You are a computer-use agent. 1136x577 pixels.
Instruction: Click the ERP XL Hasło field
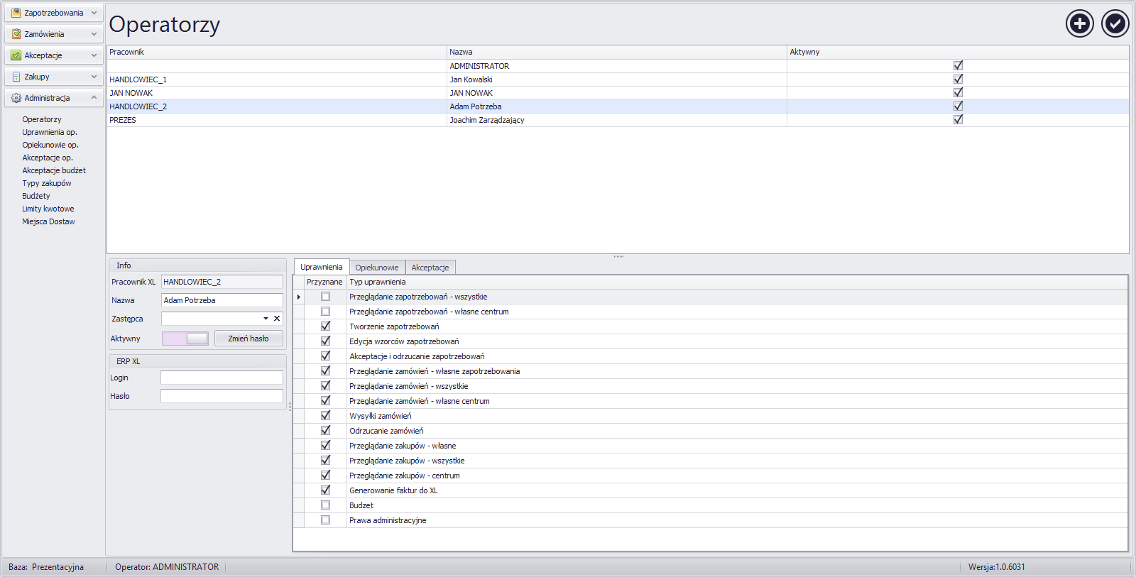(x=222, y=396)
